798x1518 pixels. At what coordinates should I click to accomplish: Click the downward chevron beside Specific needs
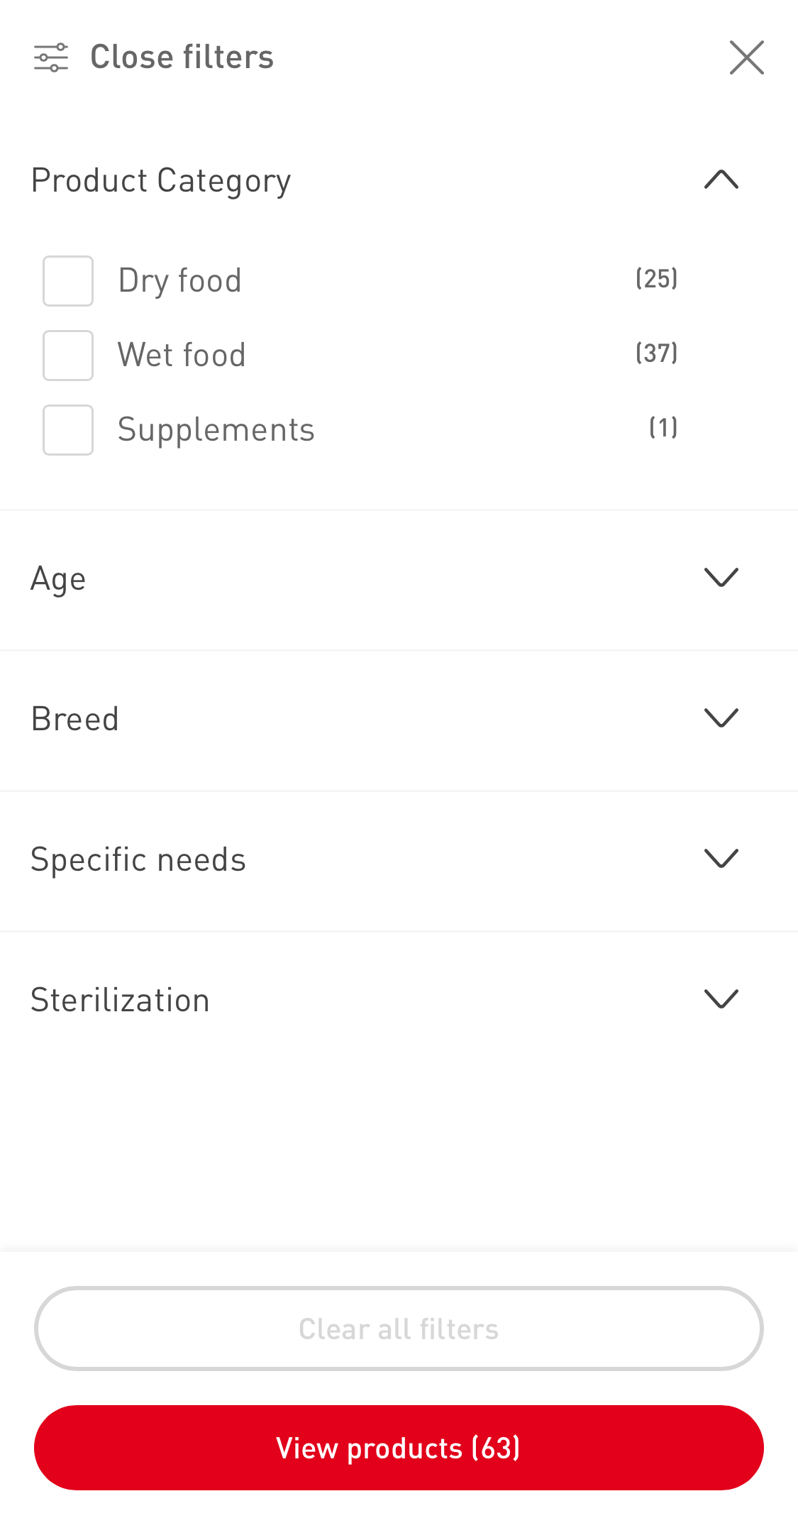tap(721, 858)
